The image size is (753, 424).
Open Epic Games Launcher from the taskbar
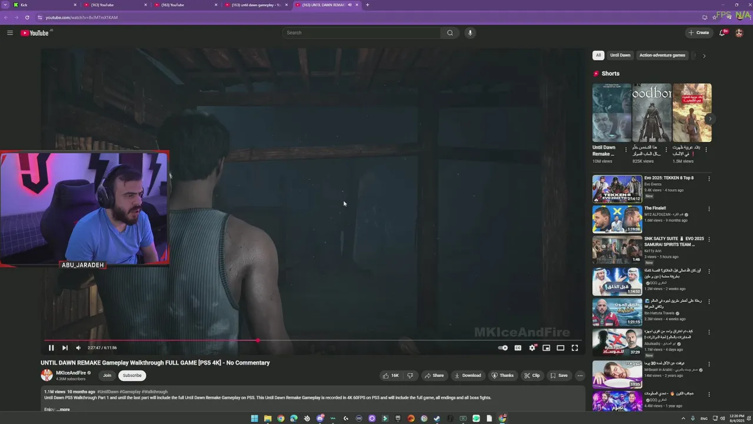pyautogui.click(x=398, y=419)
